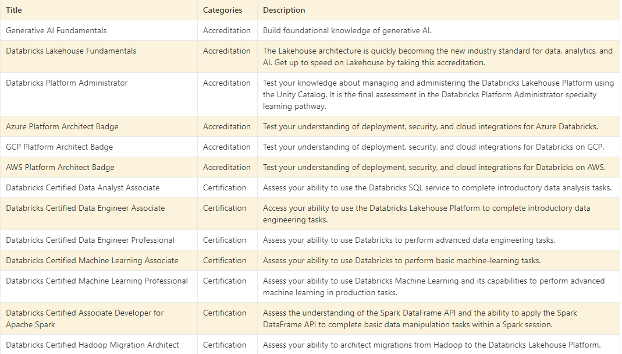This screenshot has width=622, height=354.
Task: Click Certification in Hadoop Migration Architect row
Action: pos(225,345)
